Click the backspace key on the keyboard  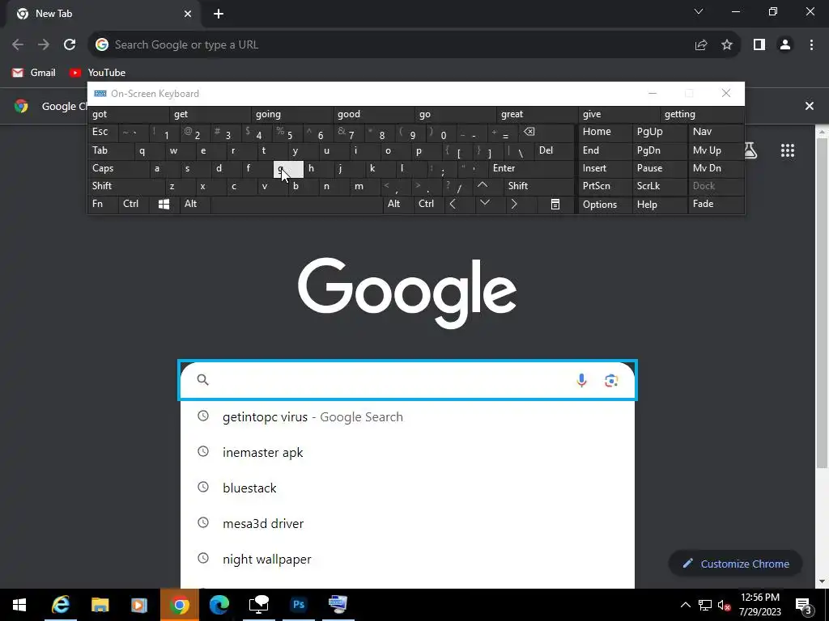(x=546, y=133)
